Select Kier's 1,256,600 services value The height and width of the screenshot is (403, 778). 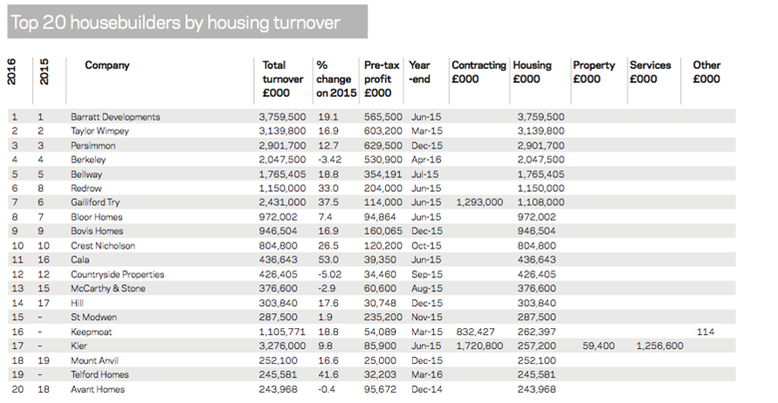655,345
